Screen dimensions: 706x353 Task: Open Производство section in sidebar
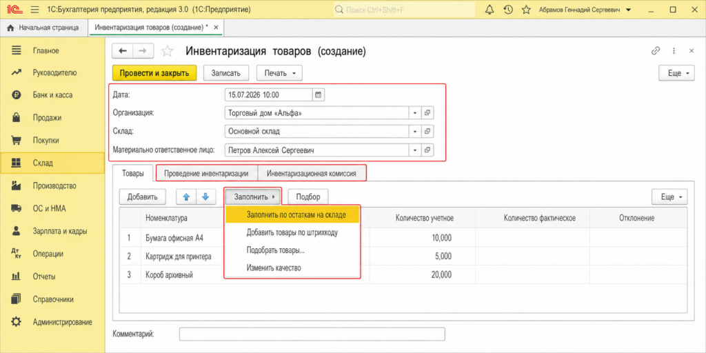52,185
